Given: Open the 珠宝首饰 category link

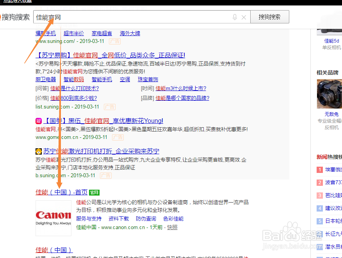Looking at the screenshot, I should [x=148, y=79].
